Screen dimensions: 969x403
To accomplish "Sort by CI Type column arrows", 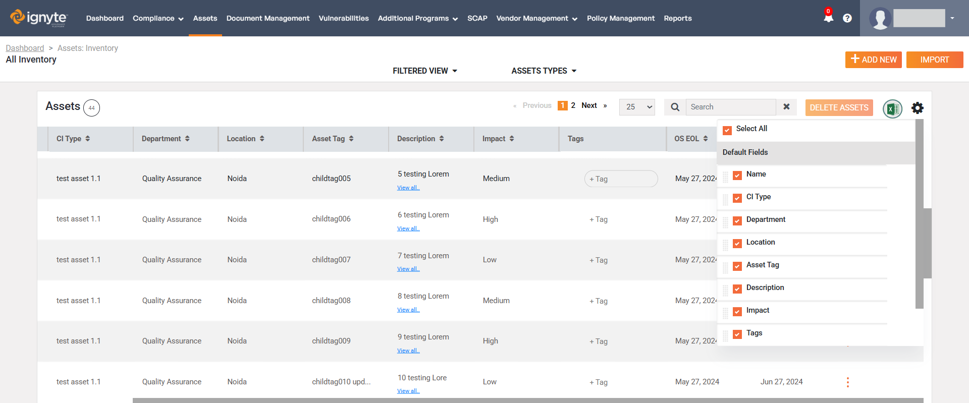I will tap(88, 138).
